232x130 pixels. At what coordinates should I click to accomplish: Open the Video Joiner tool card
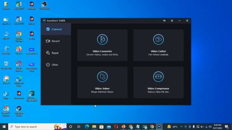(x=102, y=82)
